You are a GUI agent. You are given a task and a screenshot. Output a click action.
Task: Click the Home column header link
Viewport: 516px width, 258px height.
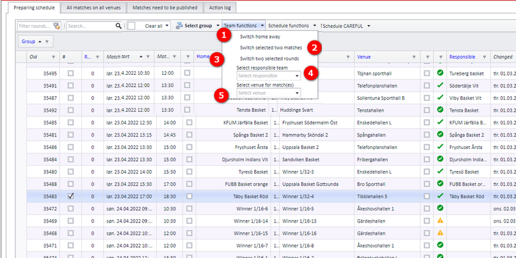click(203, 57)
